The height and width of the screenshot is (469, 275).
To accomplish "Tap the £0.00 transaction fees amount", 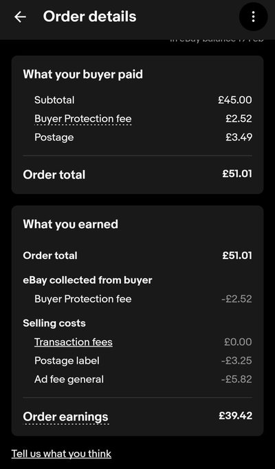I will tap(238, 342).
